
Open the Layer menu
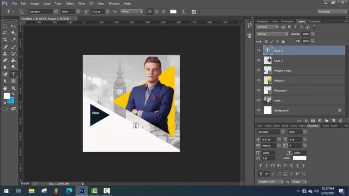tap(47, 4)
